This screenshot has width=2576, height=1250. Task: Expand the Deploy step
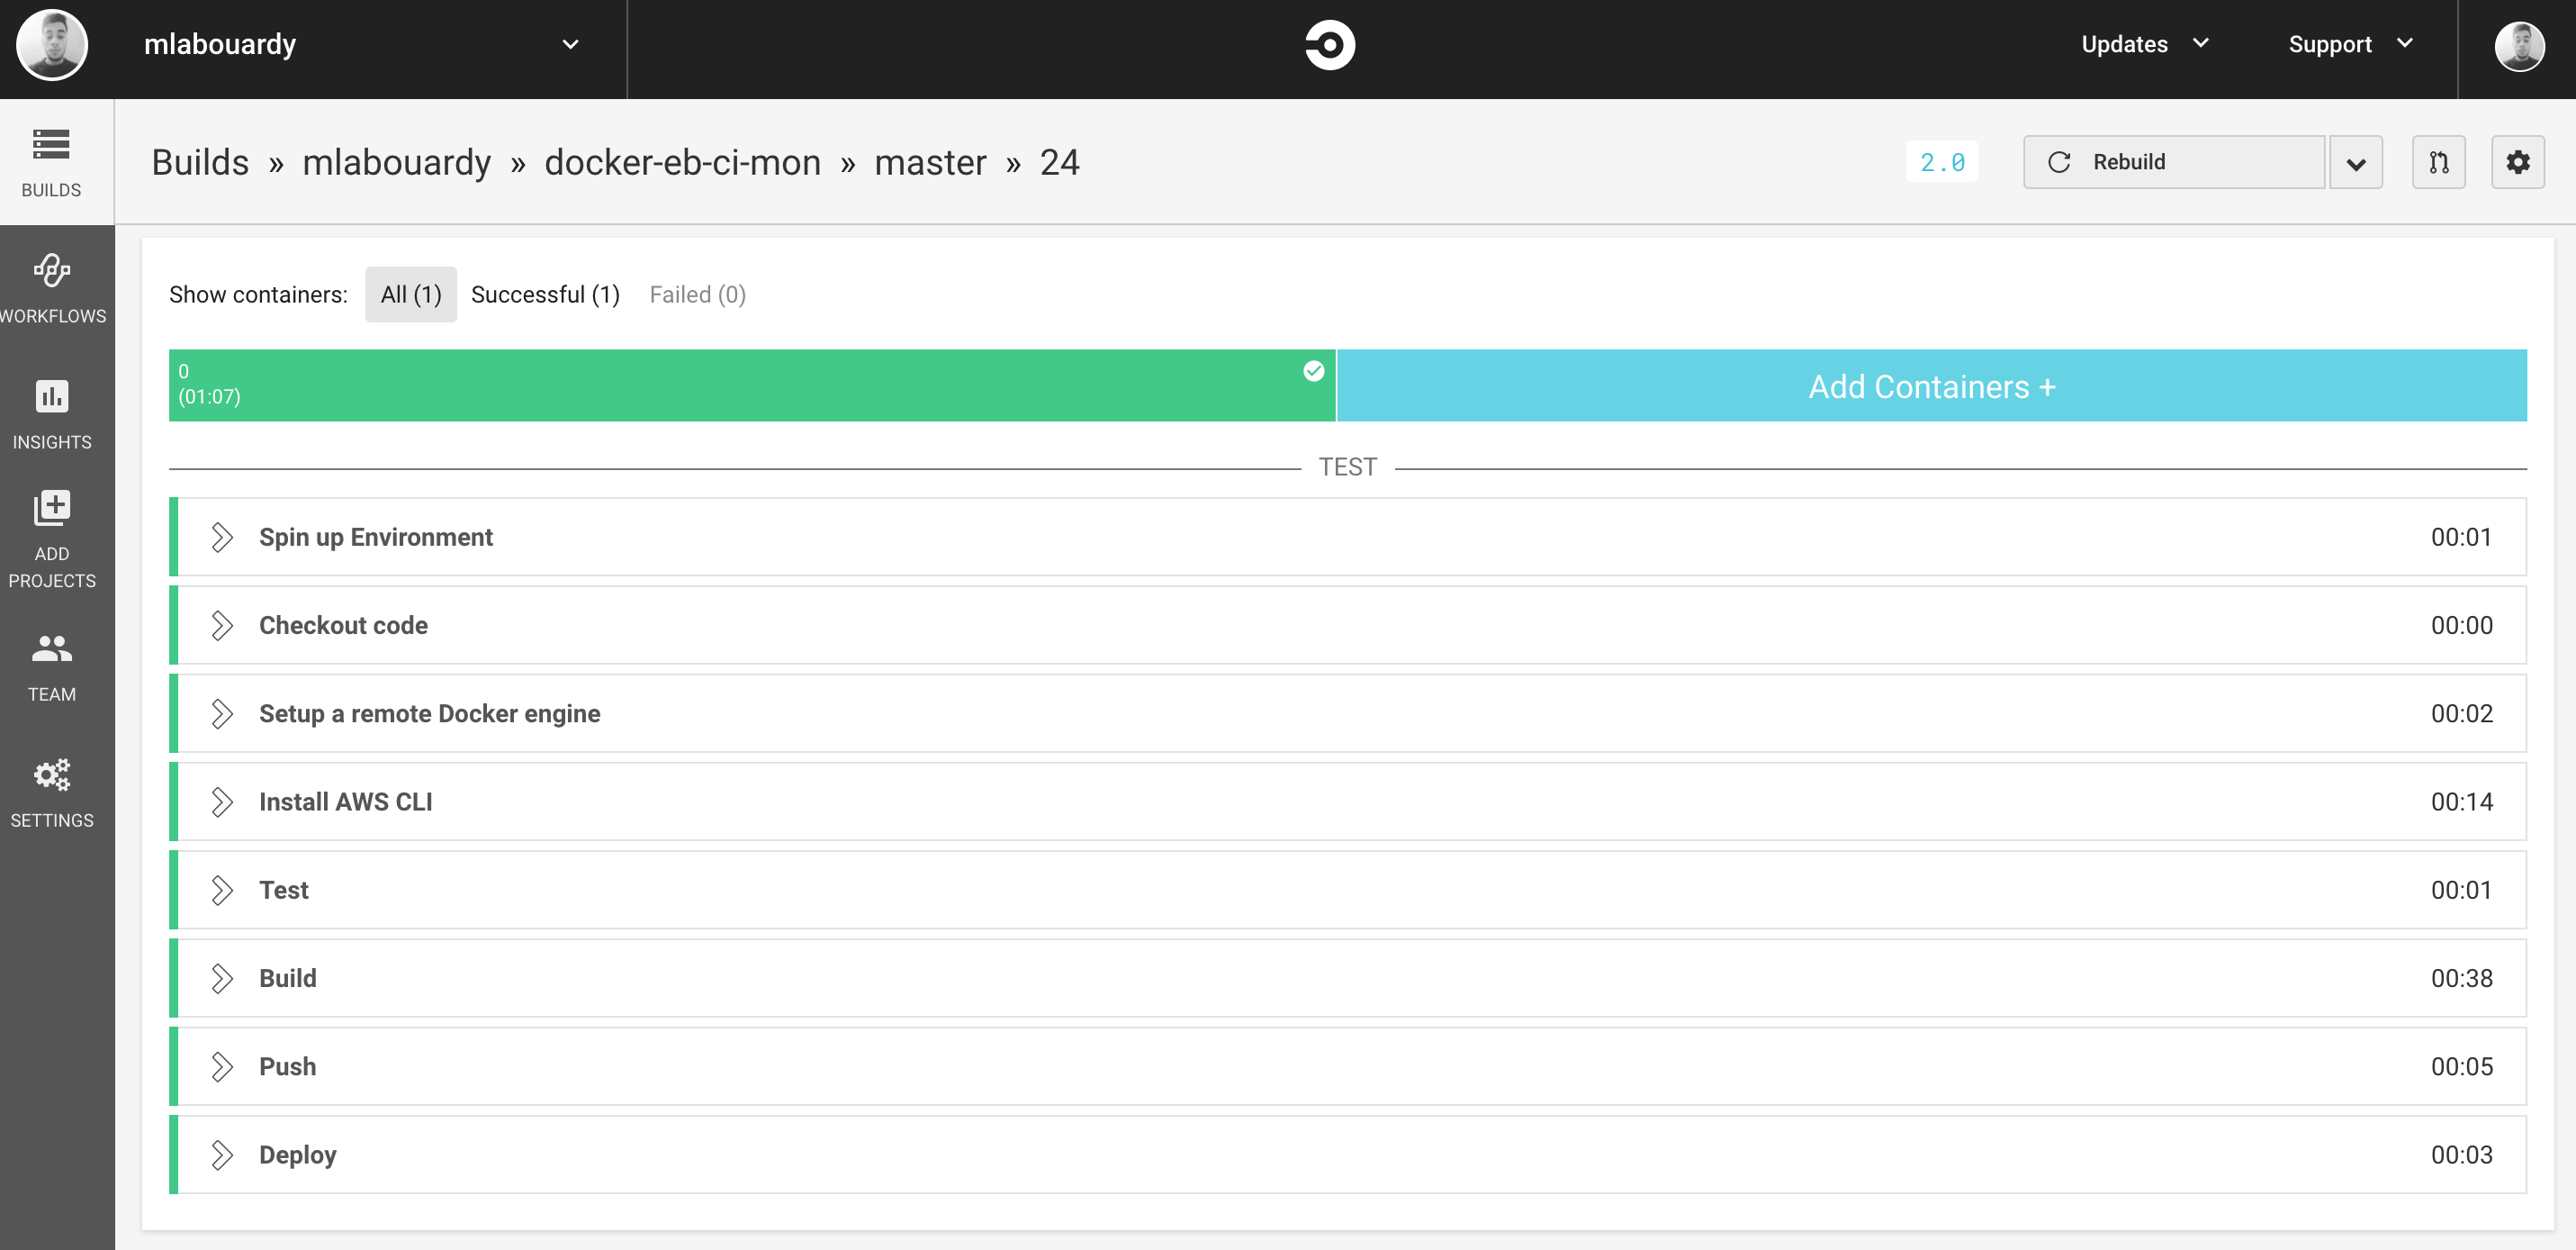(x=1347, y=1154)
